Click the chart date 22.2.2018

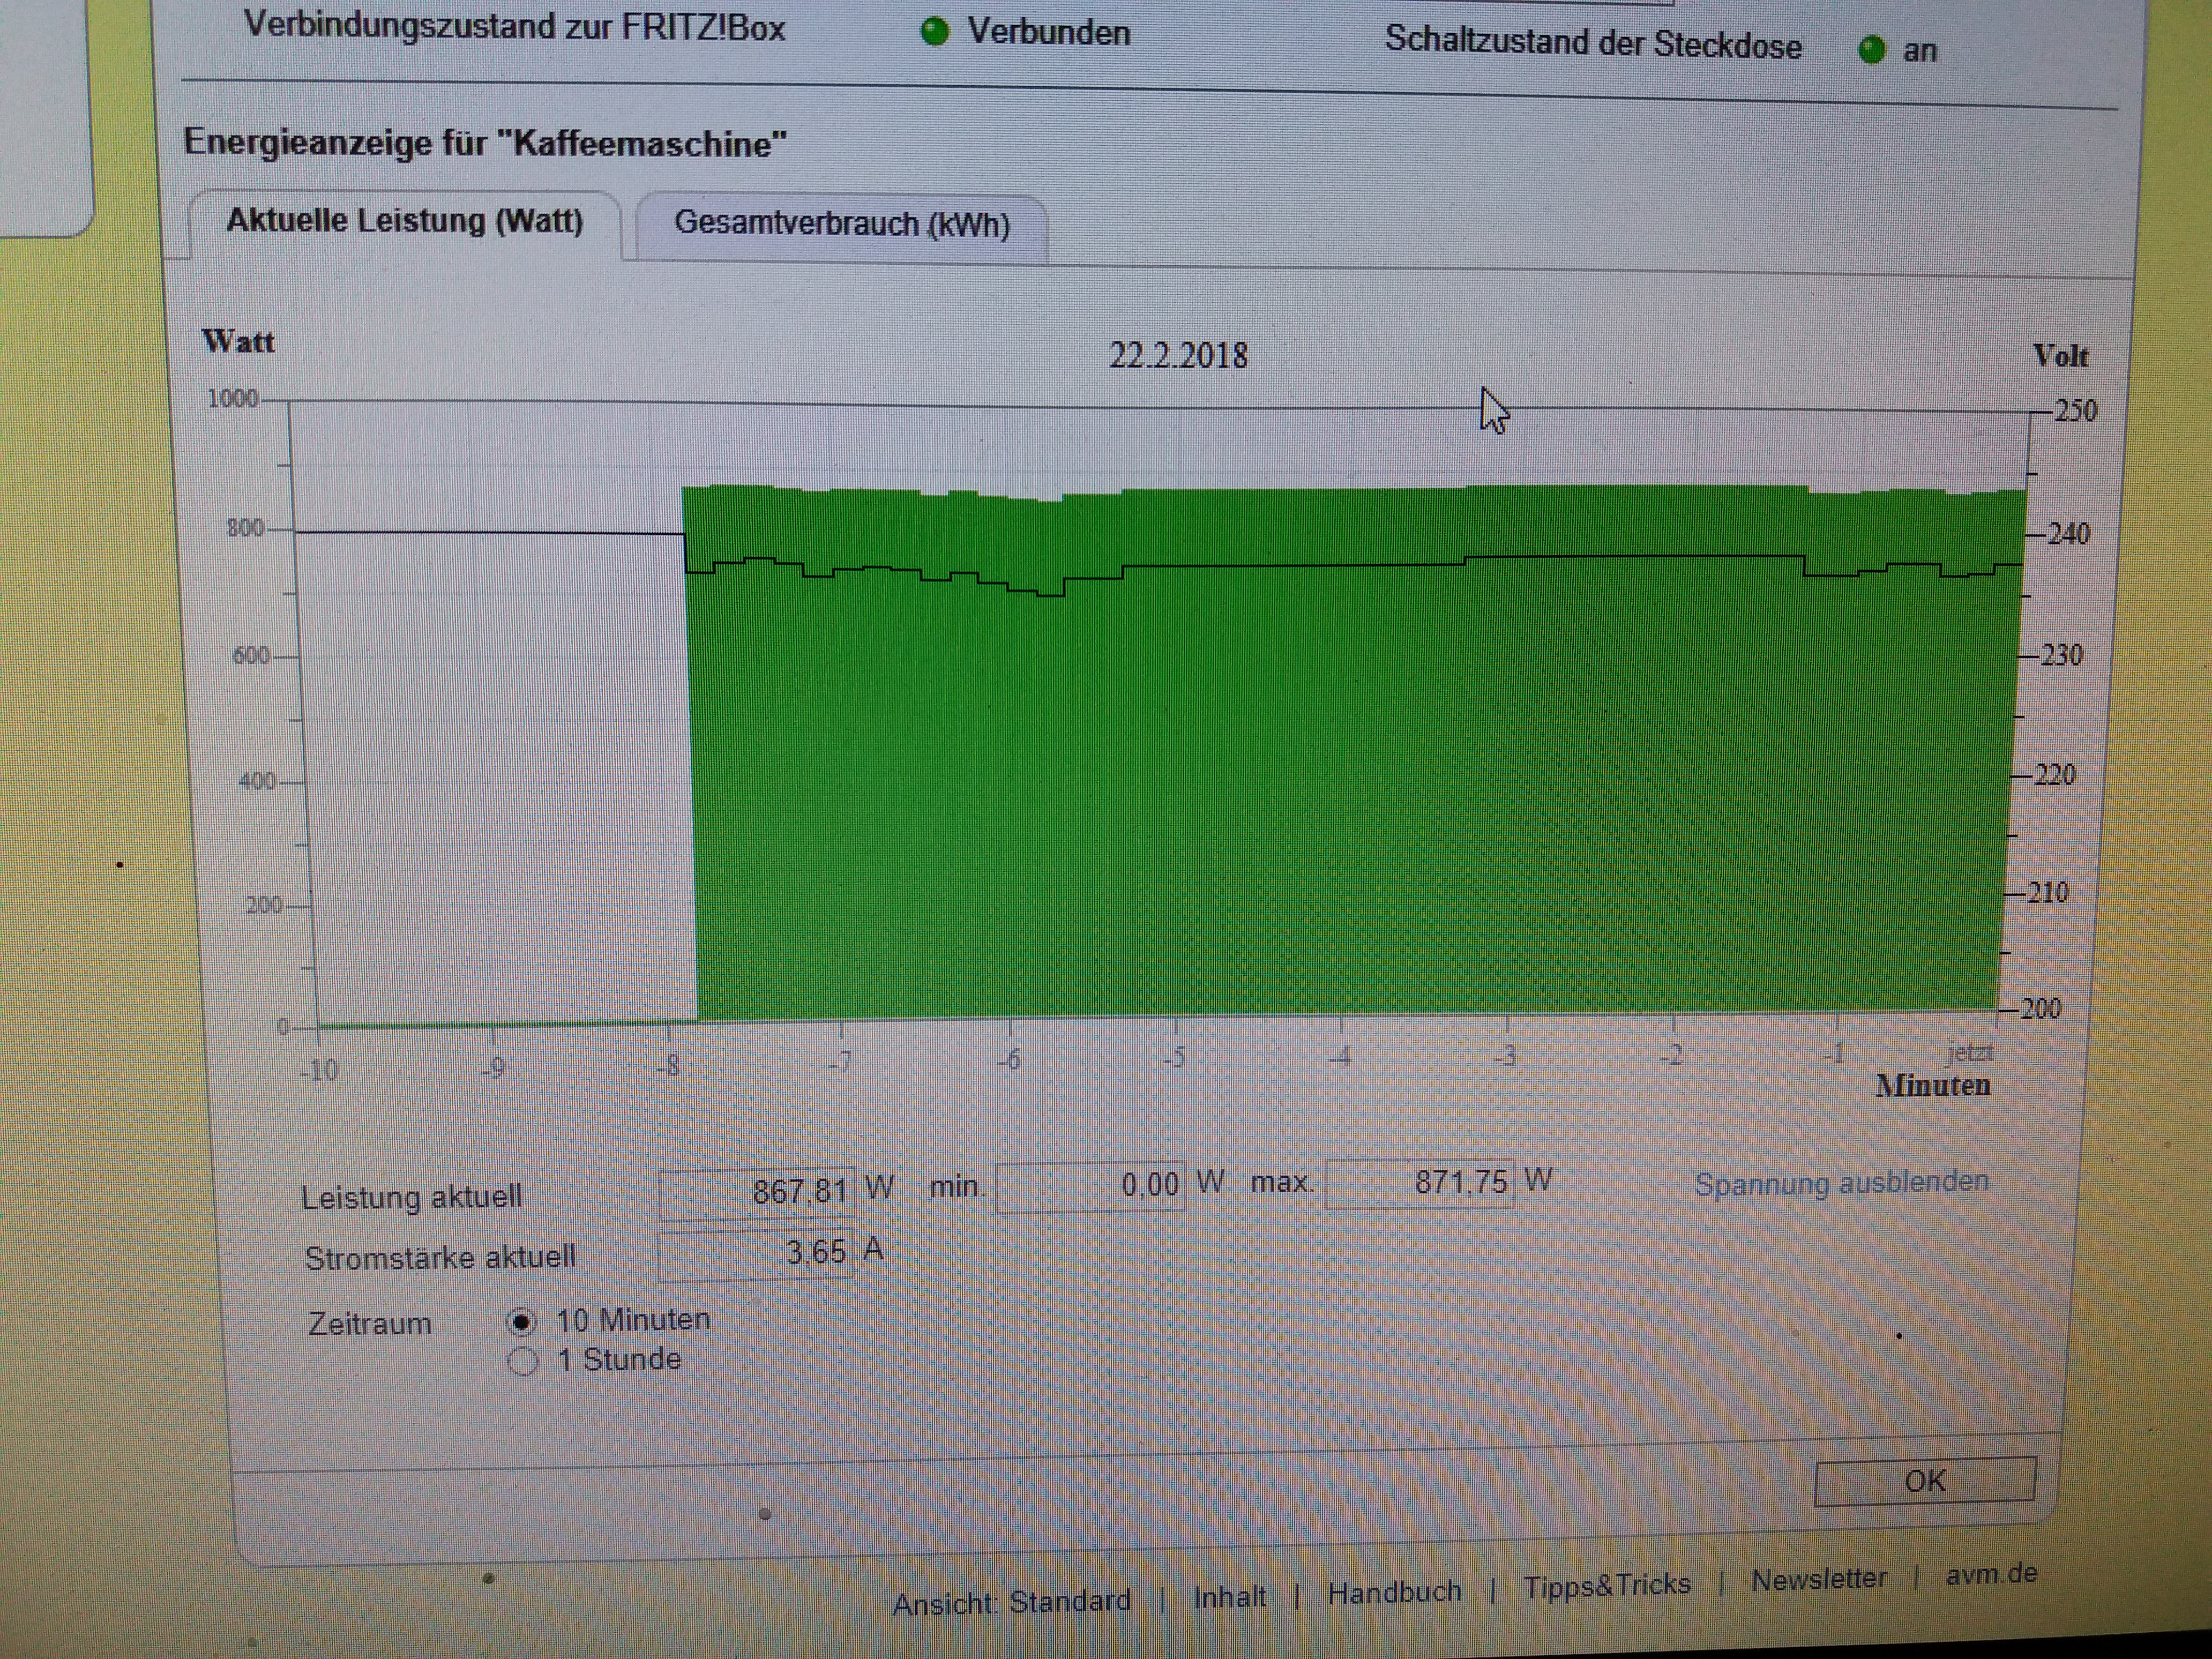(x=1178, y=355)
